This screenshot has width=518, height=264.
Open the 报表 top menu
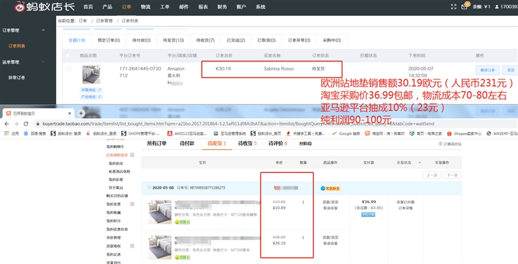(203, 7)
